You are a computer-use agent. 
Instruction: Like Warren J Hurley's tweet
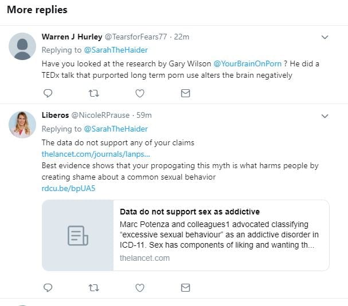click(139, 93)
